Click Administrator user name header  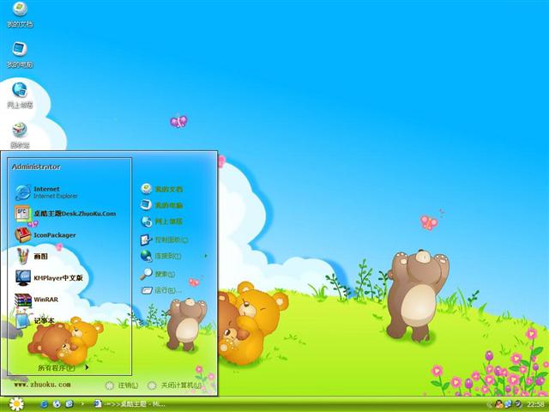(x=36, y=167)
